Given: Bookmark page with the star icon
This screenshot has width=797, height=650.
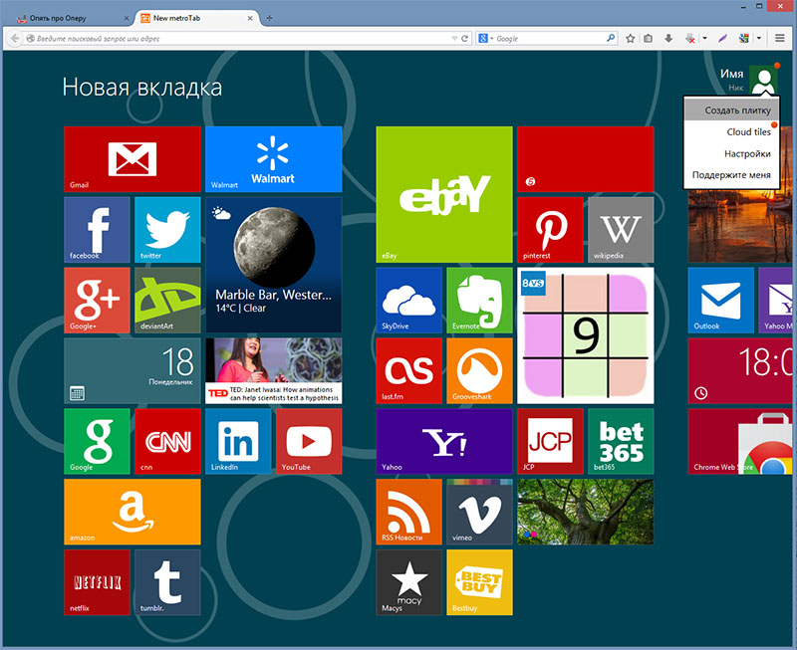Looking at the screenshot, I should point(631,38).
